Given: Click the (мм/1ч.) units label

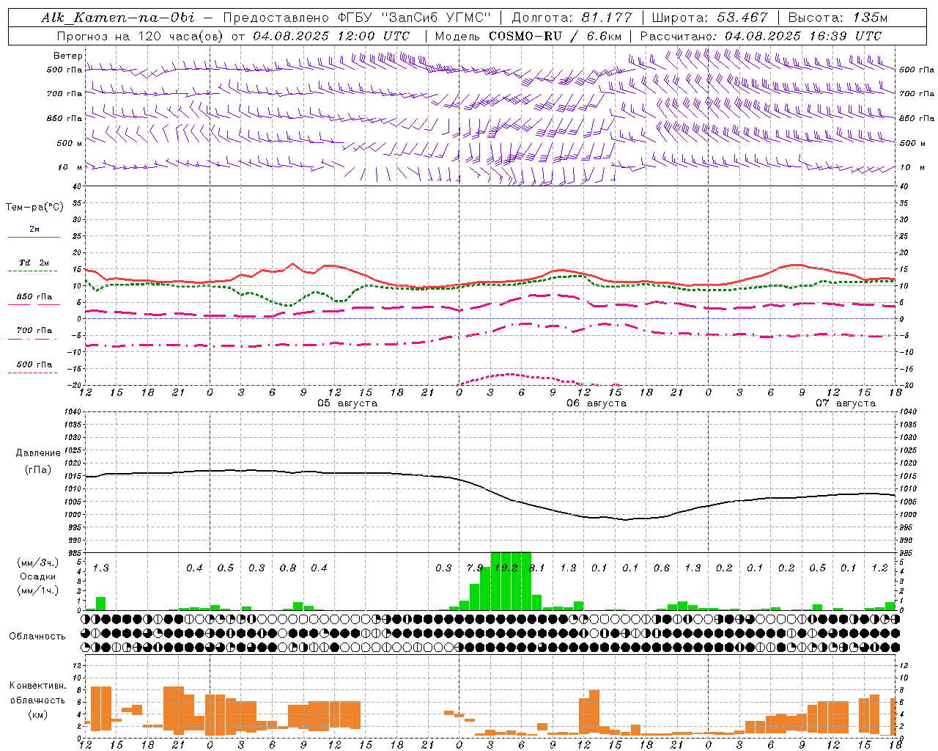Looking at the screenshot, I should pyautogui.click(x=38, y=590).
